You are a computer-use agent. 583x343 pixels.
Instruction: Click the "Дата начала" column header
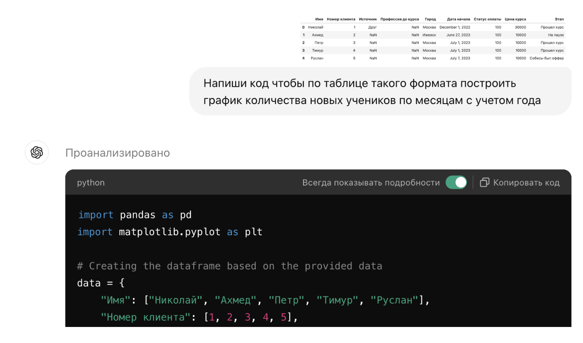pos(458,19)
